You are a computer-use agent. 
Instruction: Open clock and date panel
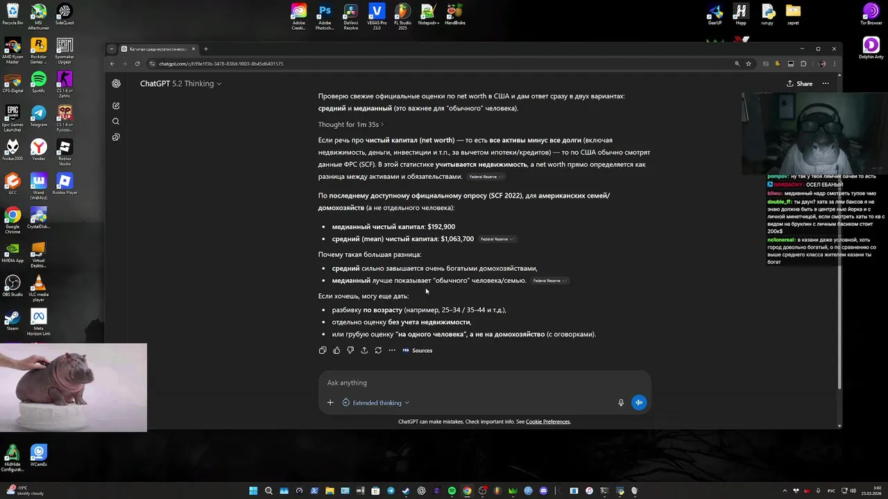click(871, 491)
